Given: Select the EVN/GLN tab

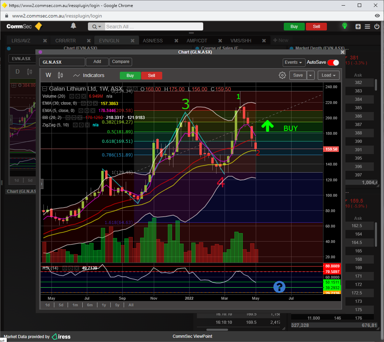Looking at the screenshot, I should click(x=109, y=41).
